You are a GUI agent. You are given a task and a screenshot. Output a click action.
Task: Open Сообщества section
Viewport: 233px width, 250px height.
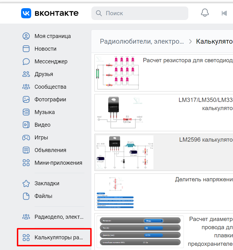[51, 87]
